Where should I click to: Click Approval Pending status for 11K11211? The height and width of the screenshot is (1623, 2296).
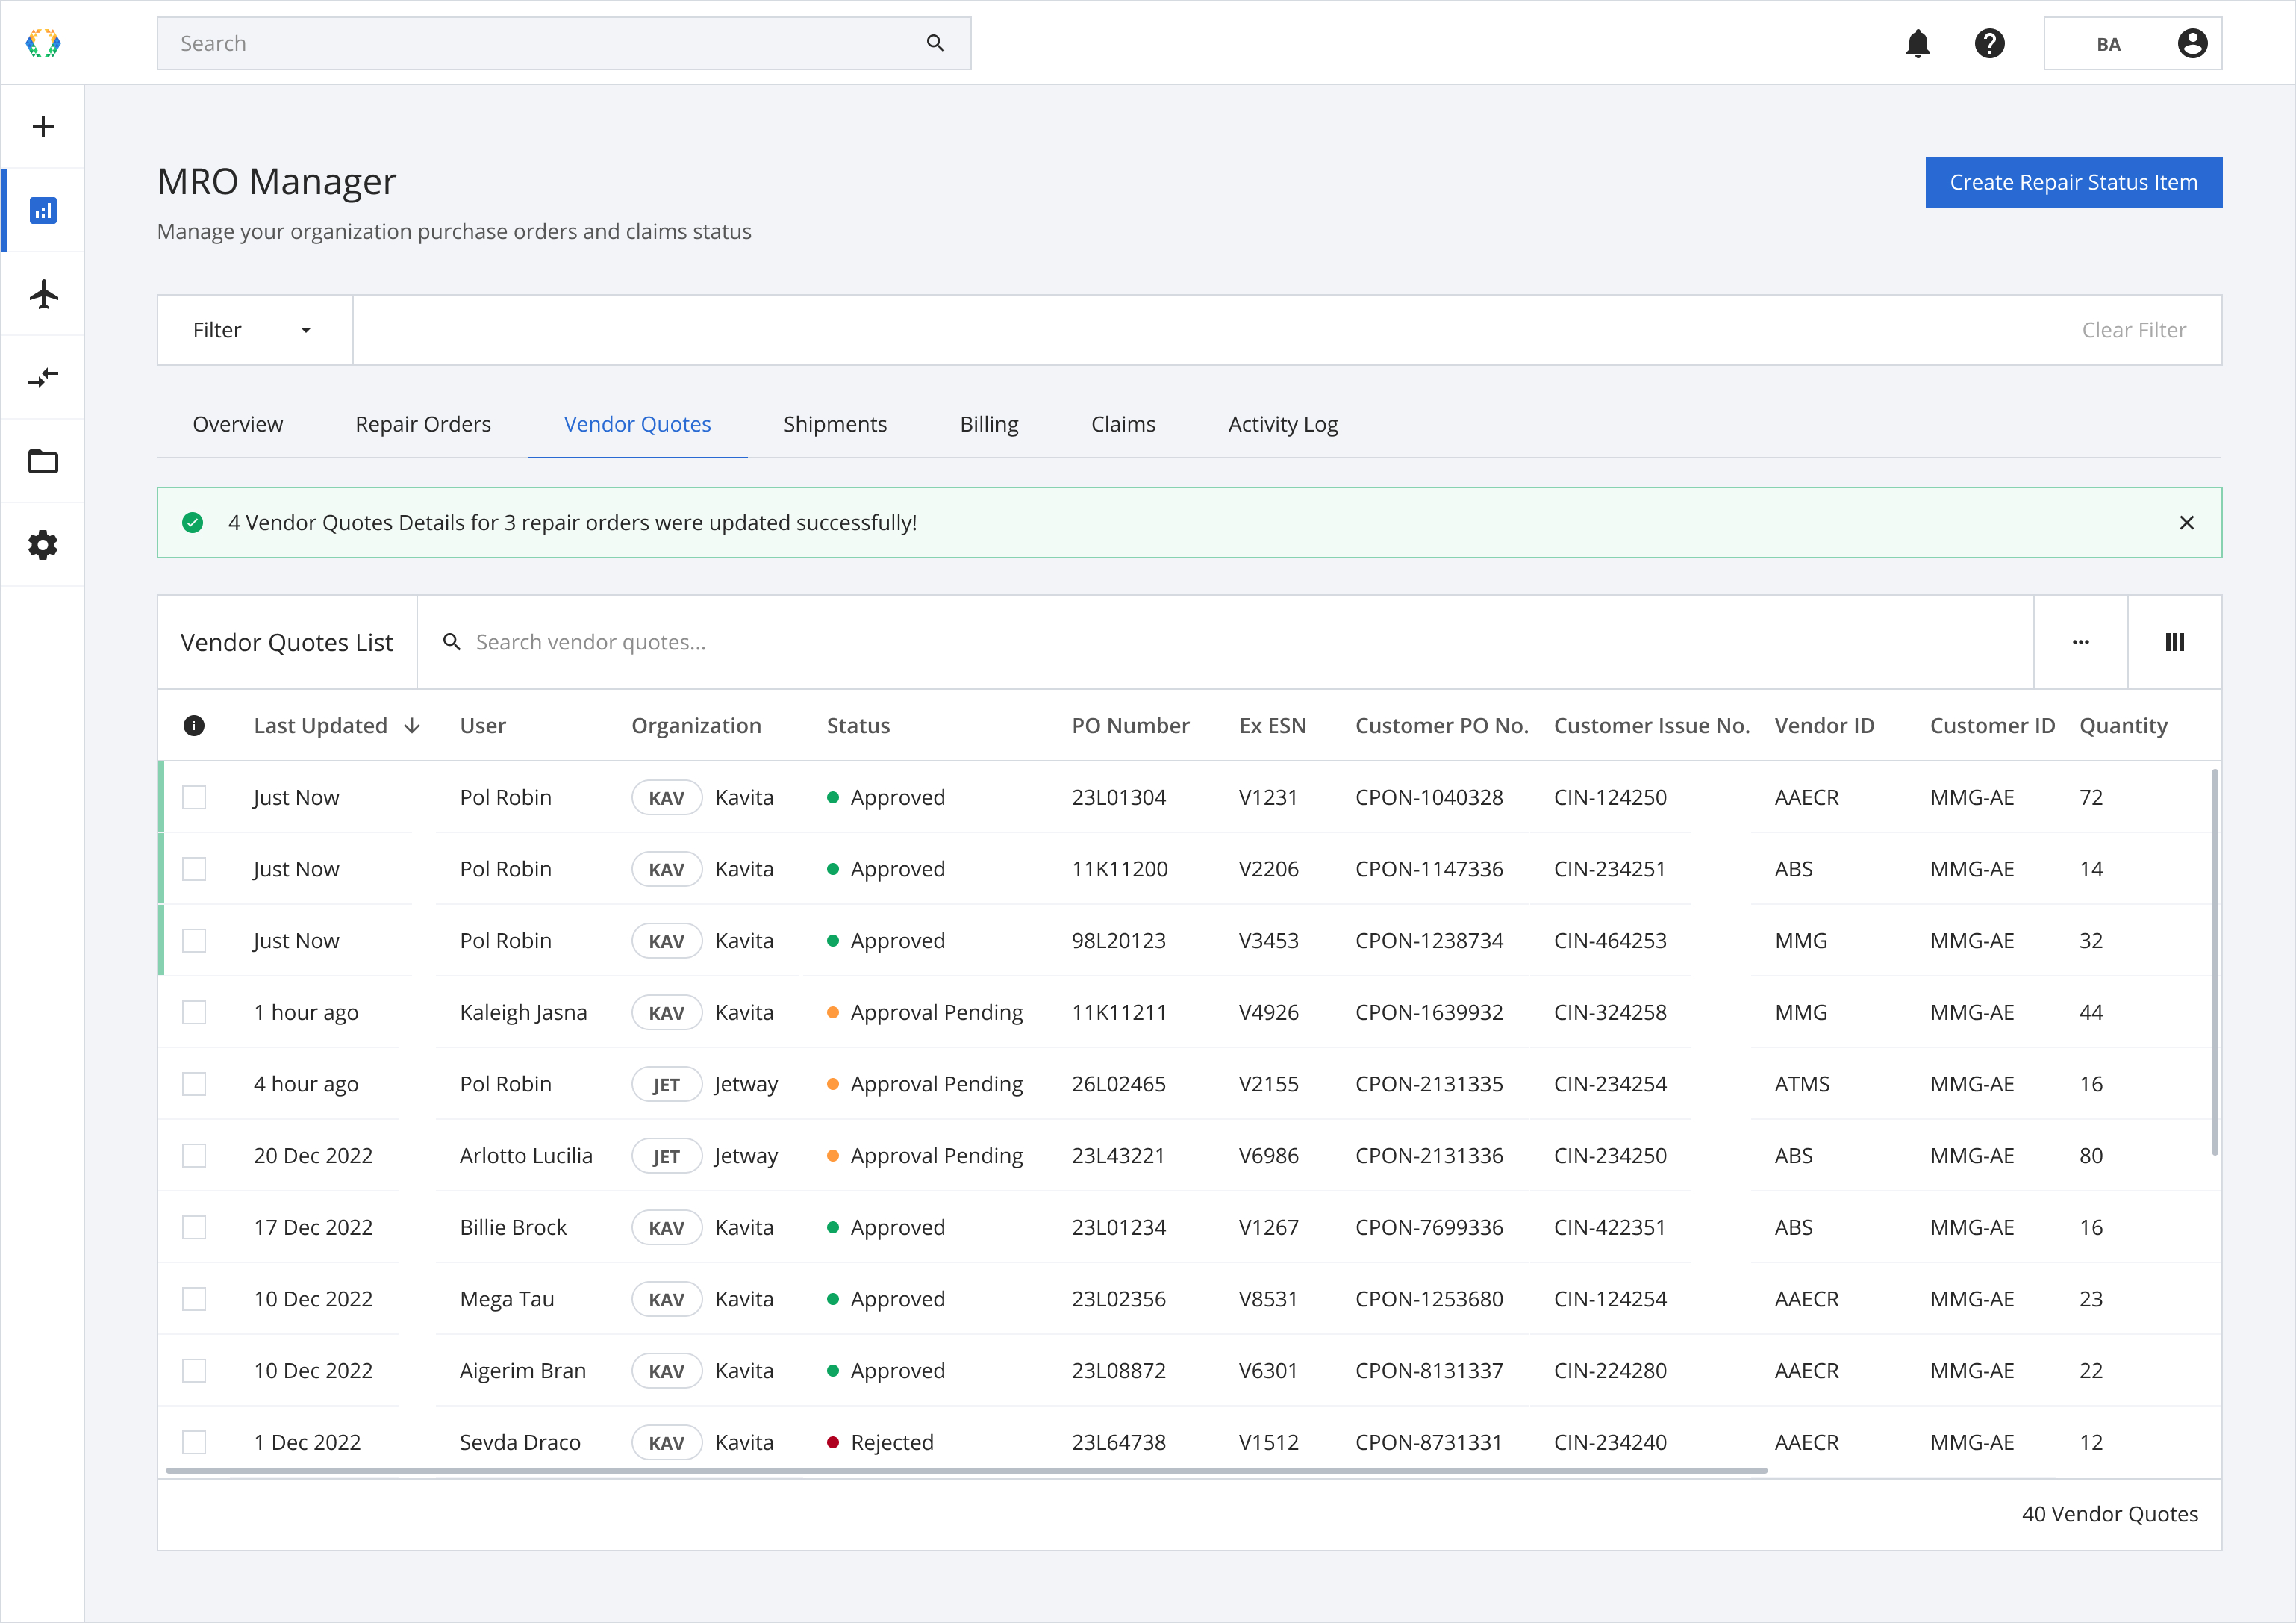coord(925,1012)
